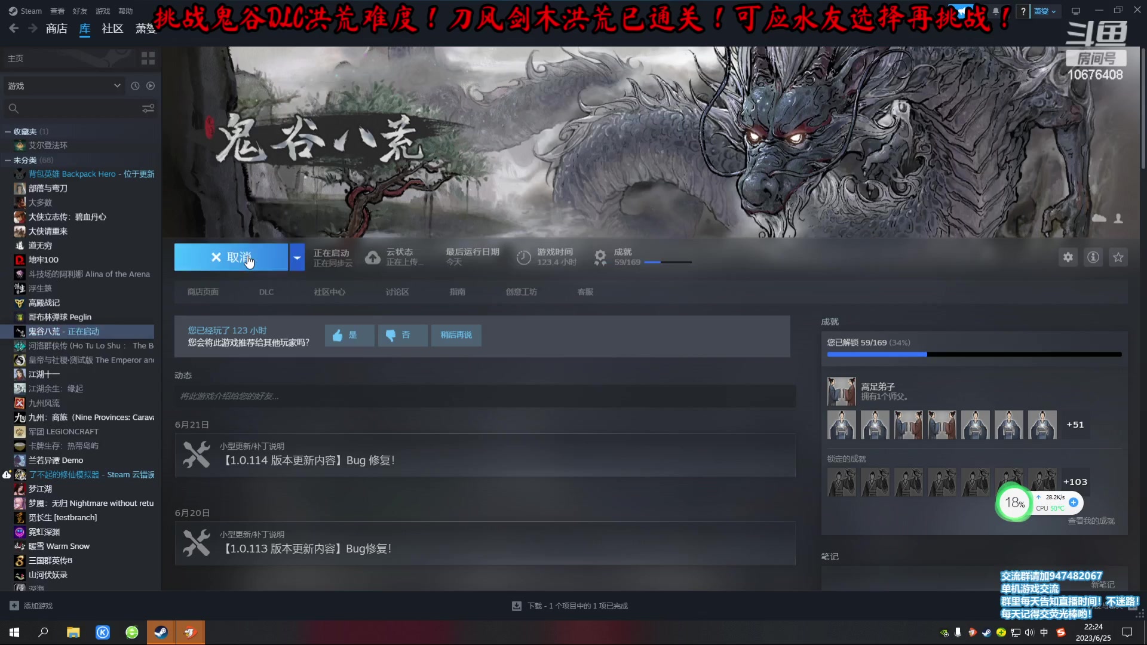Open File Explorer from taskbar
The height and width of the screenshot is (645, 1147).
point(73,632)
